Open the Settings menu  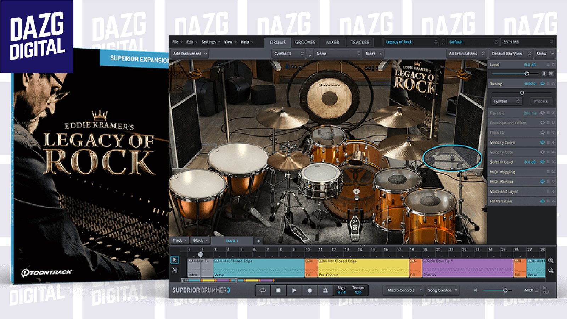point(210,42)
